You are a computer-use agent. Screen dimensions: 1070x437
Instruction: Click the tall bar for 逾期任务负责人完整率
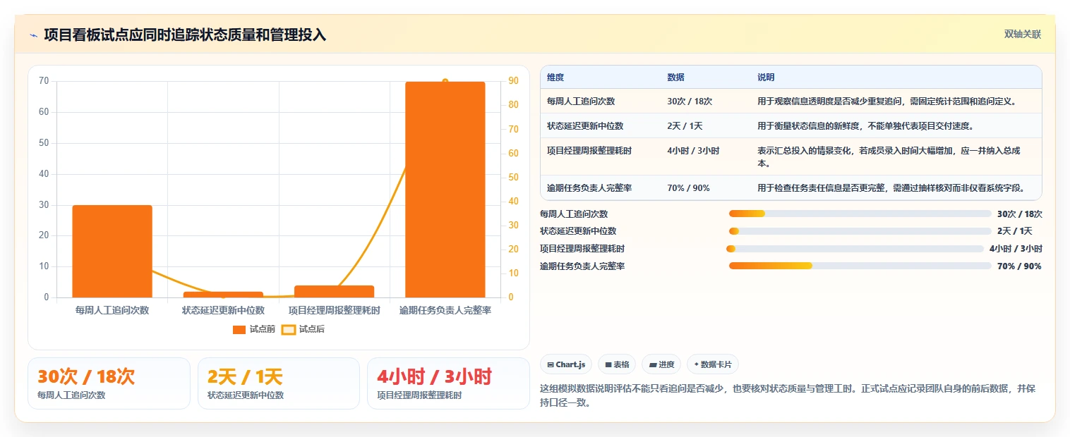pyautogui.click(x=445, y=190)
